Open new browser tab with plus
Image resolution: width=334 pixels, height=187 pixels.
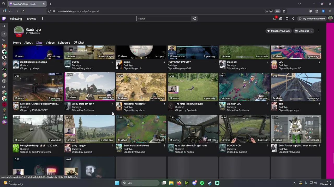pyautogui.click(x=50, y=4)
